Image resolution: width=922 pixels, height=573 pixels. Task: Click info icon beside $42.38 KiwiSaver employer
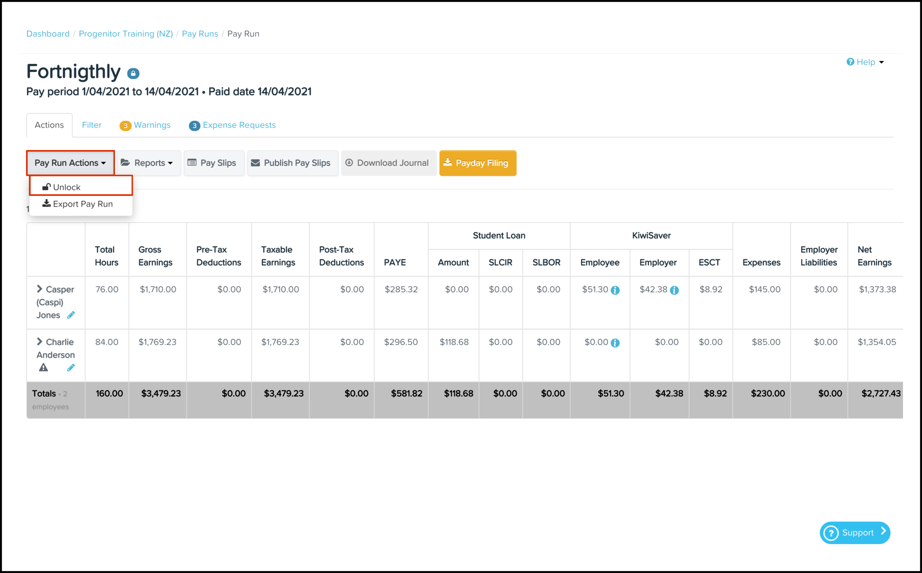pos(674,290)
